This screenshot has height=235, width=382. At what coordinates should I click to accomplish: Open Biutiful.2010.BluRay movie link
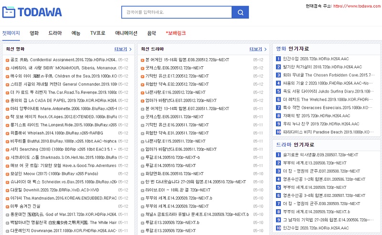[x=64, y=142]
